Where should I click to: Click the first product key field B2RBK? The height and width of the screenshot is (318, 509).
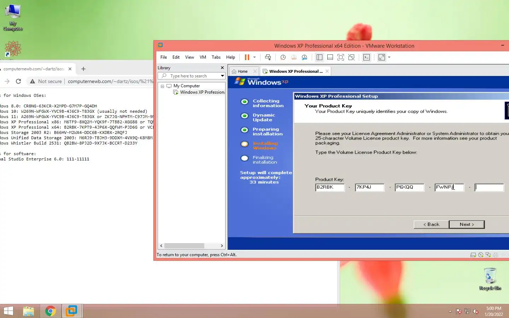click(330, 187)
